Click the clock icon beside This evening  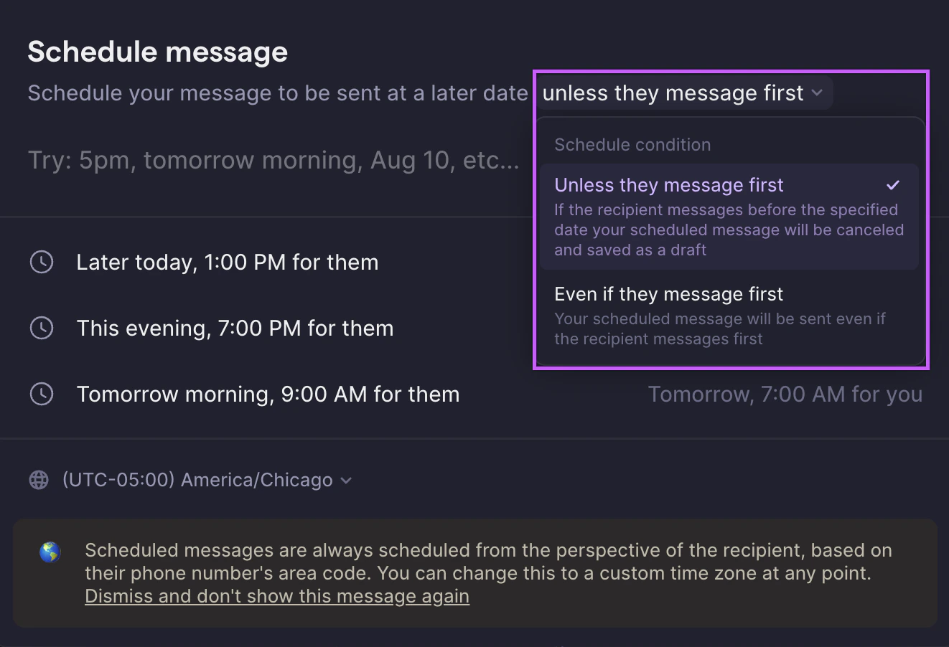point(42,328)
